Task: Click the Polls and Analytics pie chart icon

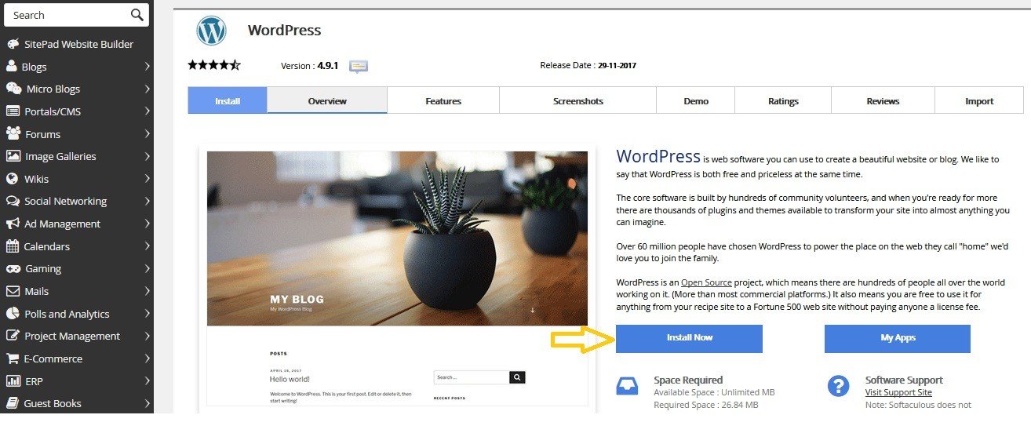Action: 13,313
